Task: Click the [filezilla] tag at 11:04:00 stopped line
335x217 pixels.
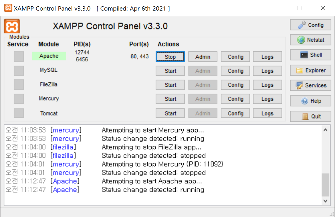Action: point(63,156)
